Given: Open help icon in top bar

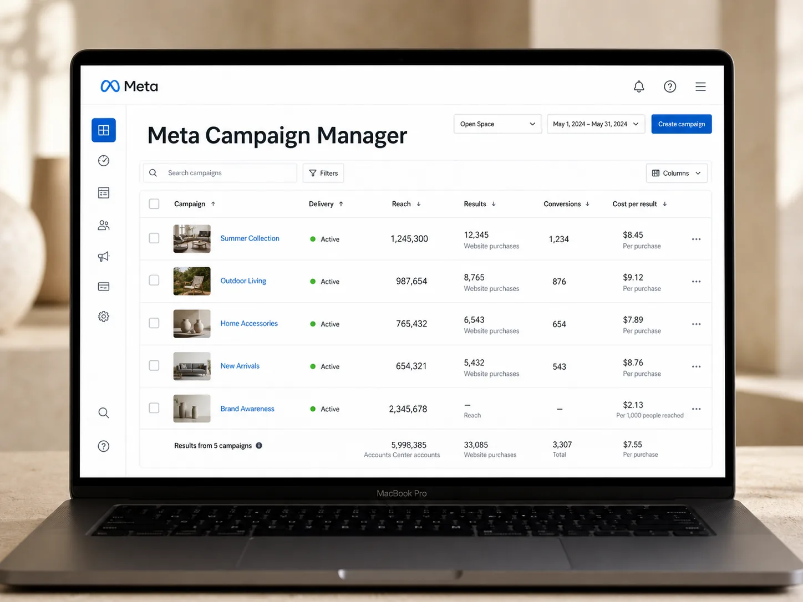Looking at the screenshot, I should 670,86.
